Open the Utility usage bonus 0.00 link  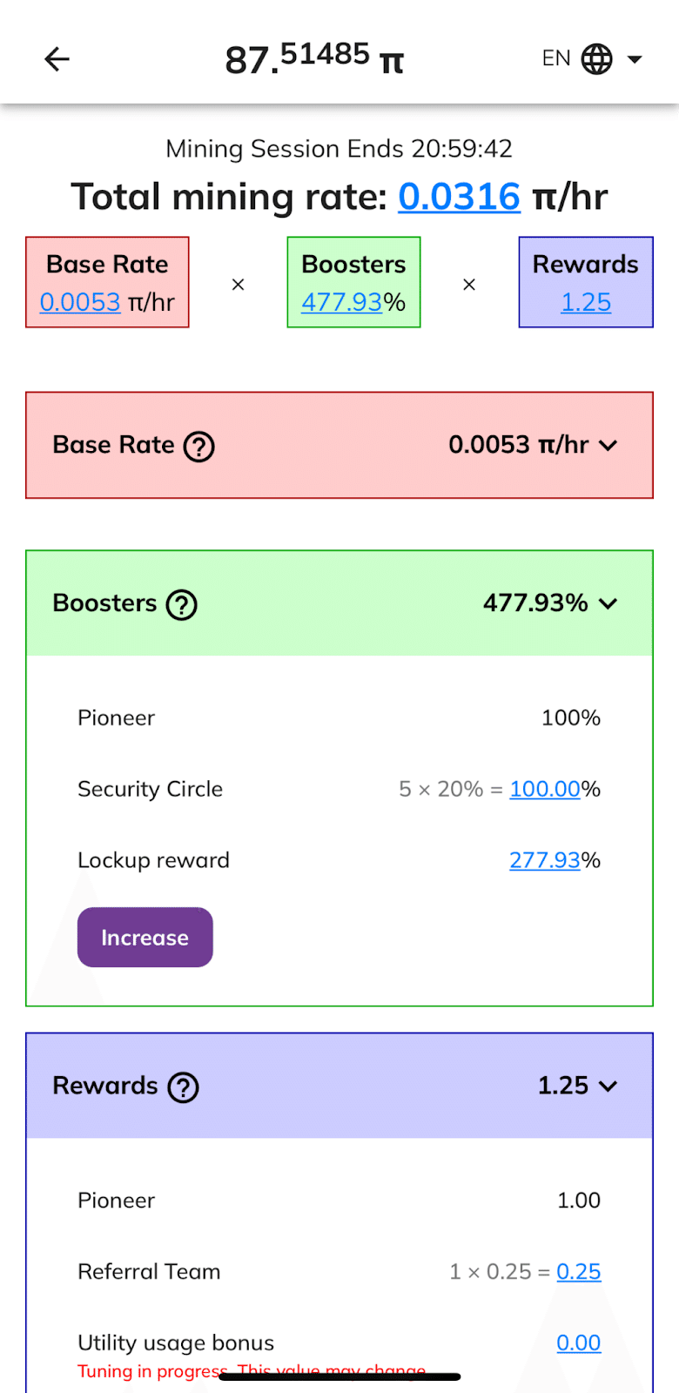pos(579,1343)
